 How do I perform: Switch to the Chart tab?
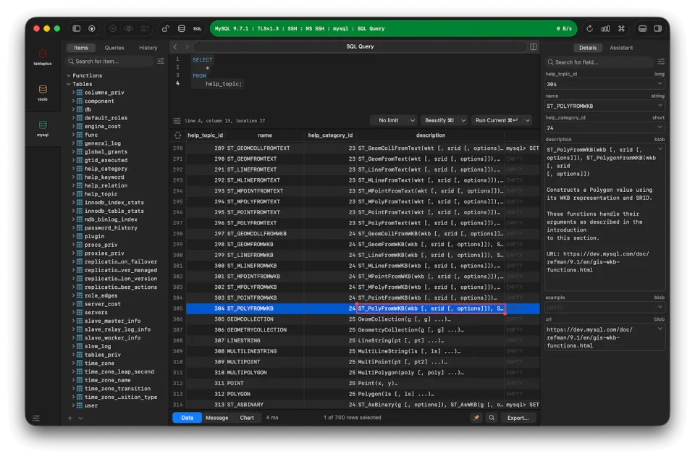pos(247,417)
